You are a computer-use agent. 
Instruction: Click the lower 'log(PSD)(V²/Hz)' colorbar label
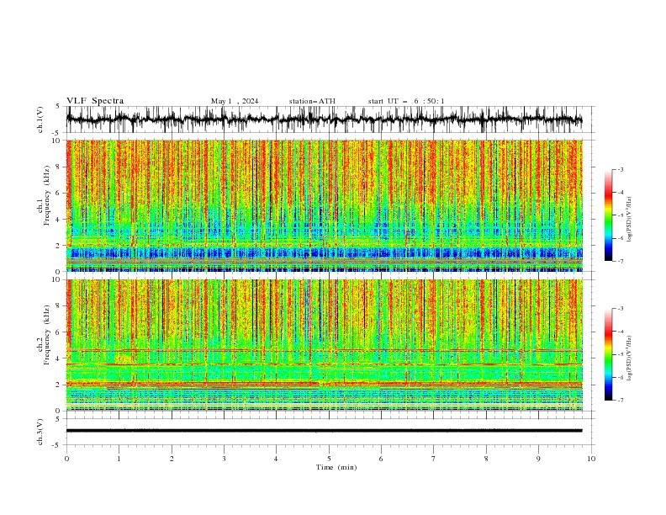pos(629,358)
